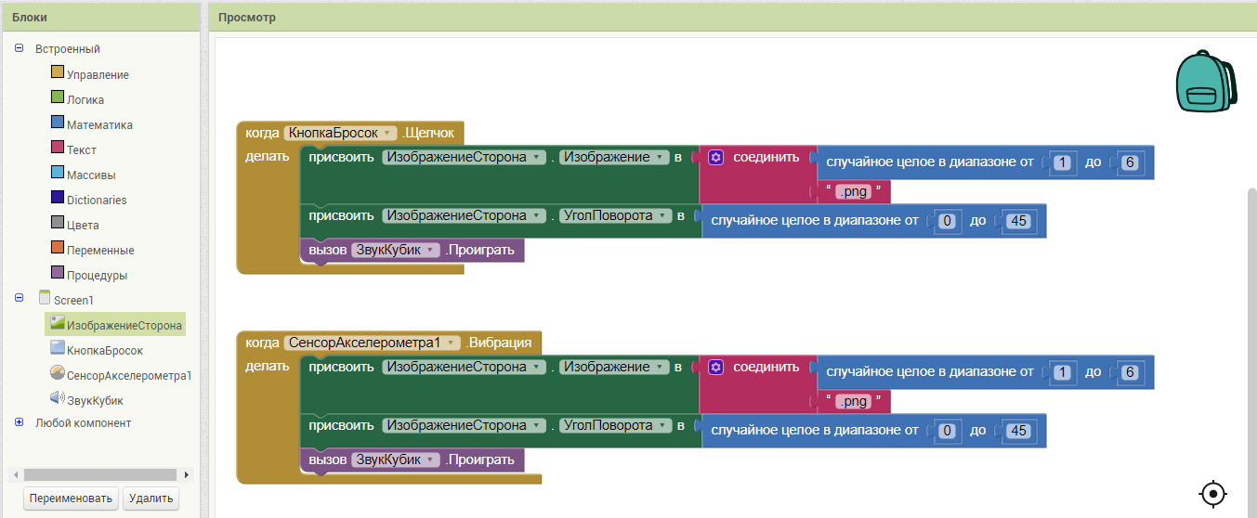Click the Переименовать button
The height and width of the screenshot is (518, 1257).
[72, 499]
